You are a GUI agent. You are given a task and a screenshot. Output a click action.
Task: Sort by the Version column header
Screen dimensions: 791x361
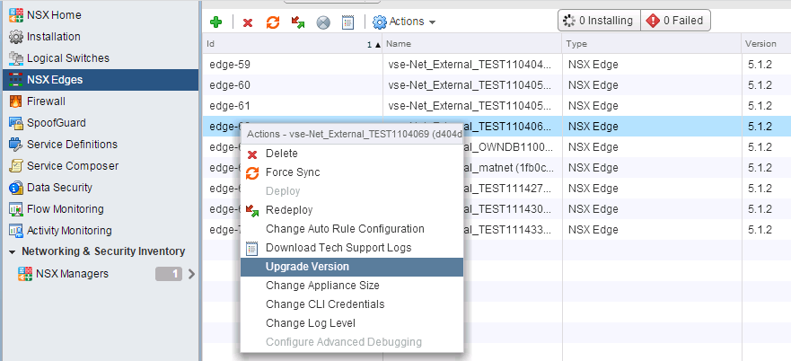[766, 44]
